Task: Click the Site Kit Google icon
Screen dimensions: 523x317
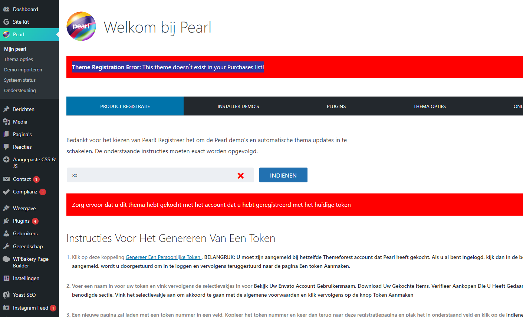Action: coord(6,22)
